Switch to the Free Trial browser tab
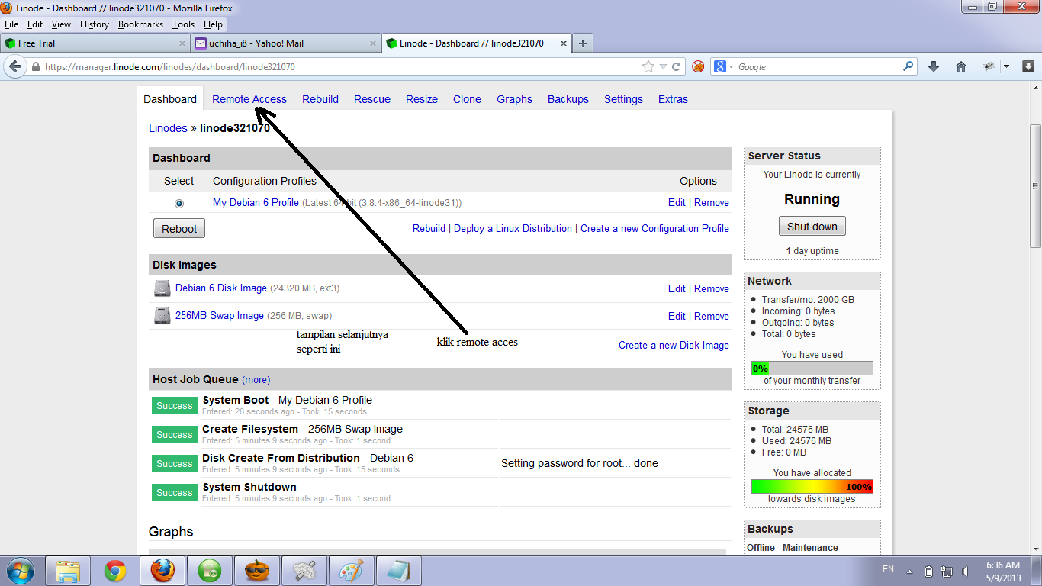 click(x=95, y=43)
